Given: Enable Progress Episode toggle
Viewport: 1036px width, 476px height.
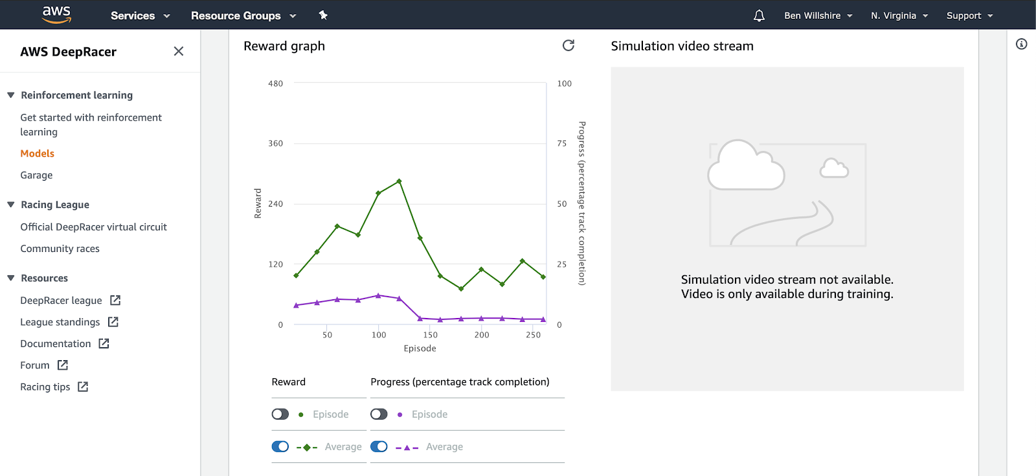Looking at the screenshot, I should pos(379,414).
